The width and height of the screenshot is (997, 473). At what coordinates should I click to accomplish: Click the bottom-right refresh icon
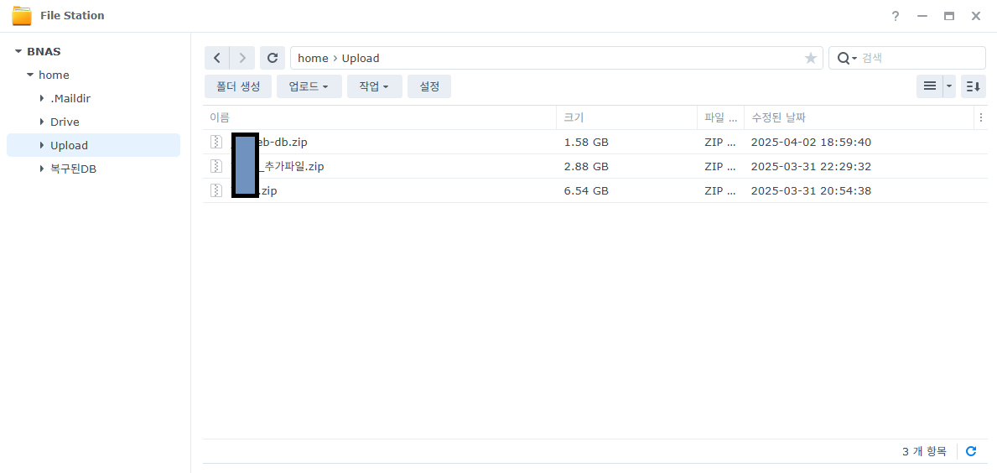pos(971,451)
